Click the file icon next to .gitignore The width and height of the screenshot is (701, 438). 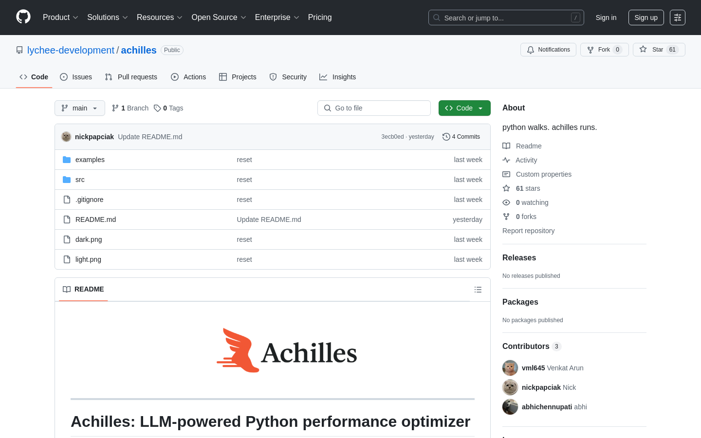pyautogui.click(x=67, y=200)
